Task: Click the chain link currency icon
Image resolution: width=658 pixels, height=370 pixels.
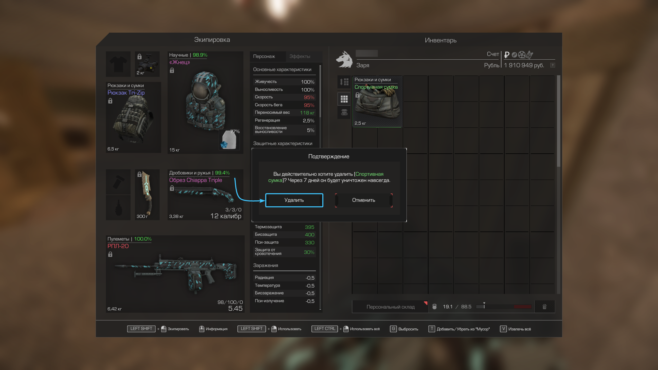Action: [x=514, y=55]
